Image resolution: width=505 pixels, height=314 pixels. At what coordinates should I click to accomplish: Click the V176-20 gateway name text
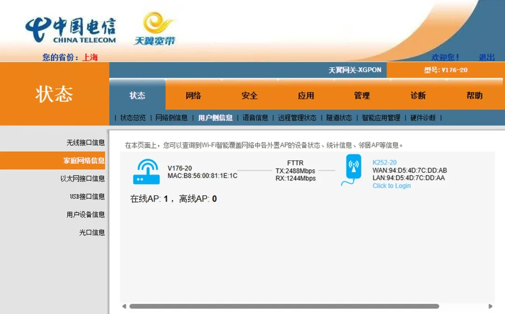180,168
